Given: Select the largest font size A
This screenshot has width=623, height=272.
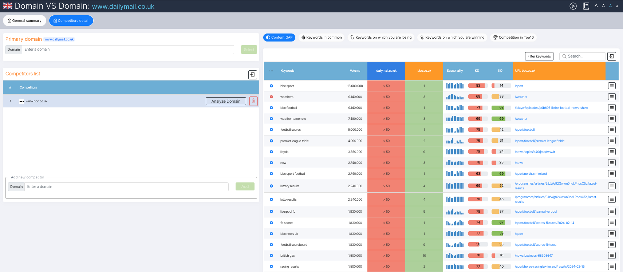Looking at the screenshot, I should tap(596, 6).
